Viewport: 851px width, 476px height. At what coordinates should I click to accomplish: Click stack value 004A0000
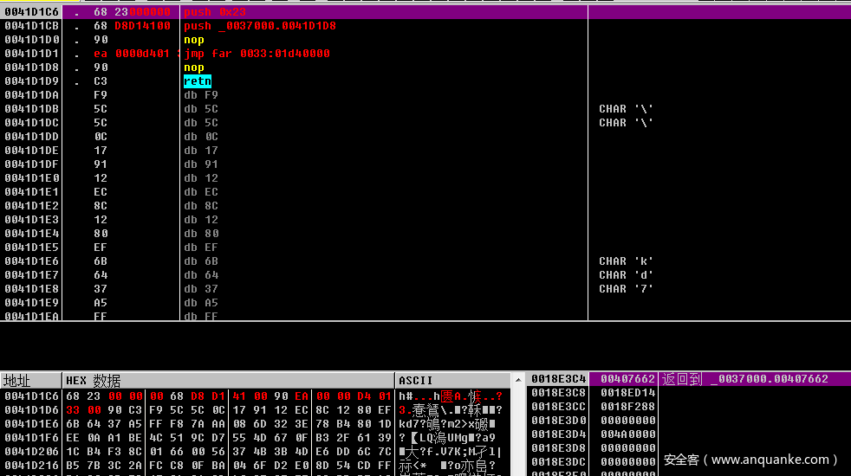click(628, 434)
